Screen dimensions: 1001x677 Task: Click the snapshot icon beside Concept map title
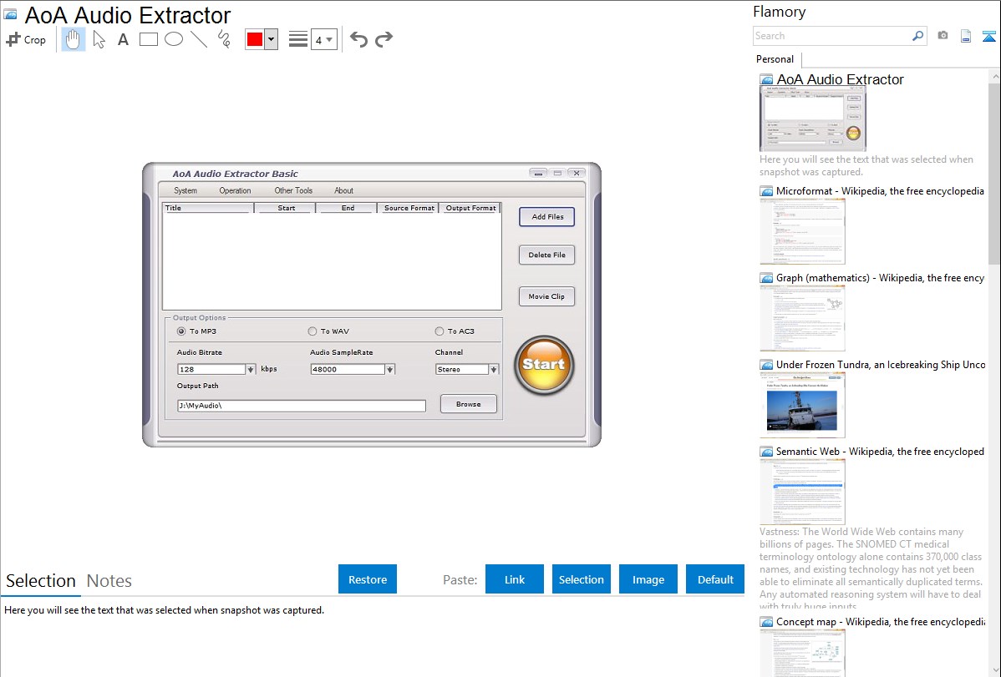766,622
